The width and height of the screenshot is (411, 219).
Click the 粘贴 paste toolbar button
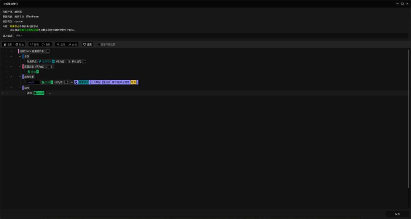click(20, 44)
